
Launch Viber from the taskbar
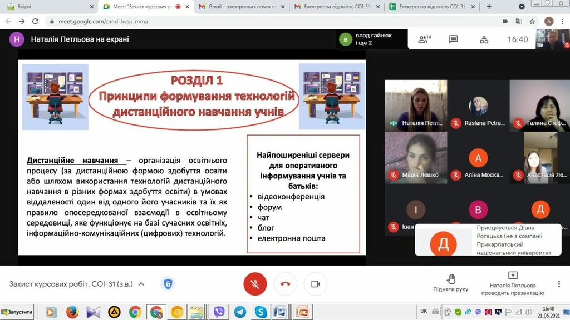(219, 312)
